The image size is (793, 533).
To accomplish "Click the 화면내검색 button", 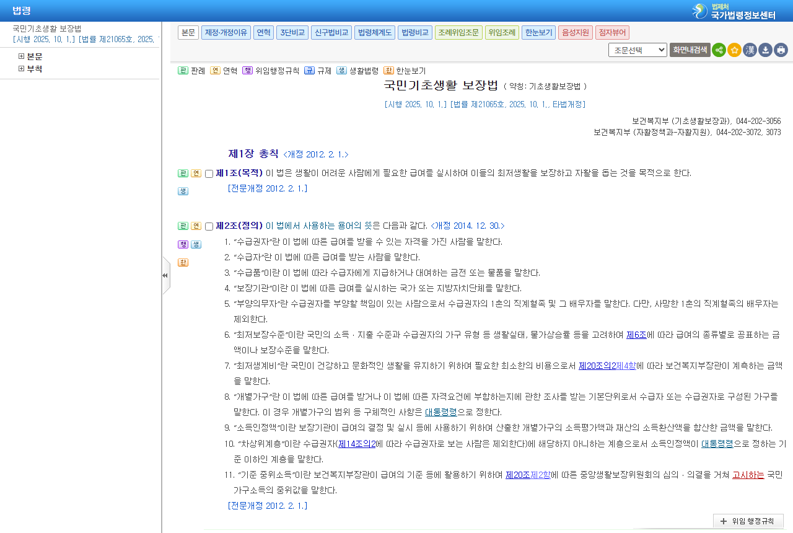I will (x=690, y=50).
